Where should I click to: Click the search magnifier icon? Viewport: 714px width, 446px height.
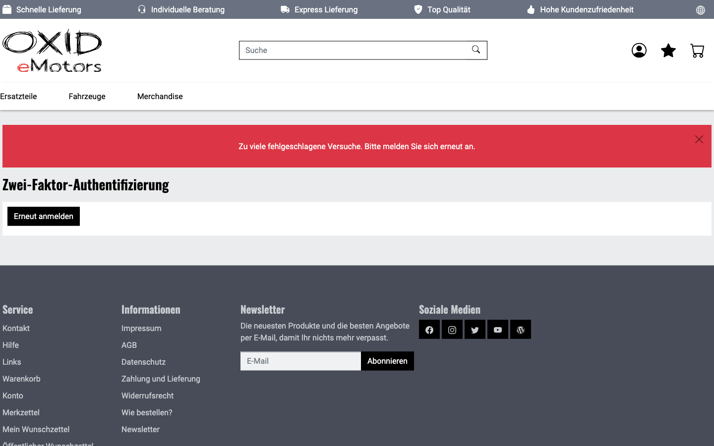pyautogui.click(x=476, y=50)
